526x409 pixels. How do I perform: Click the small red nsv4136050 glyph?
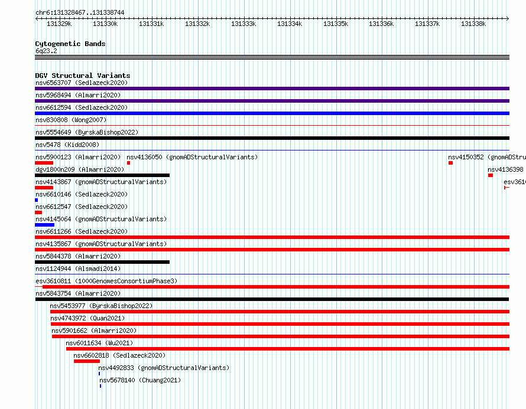128,163
